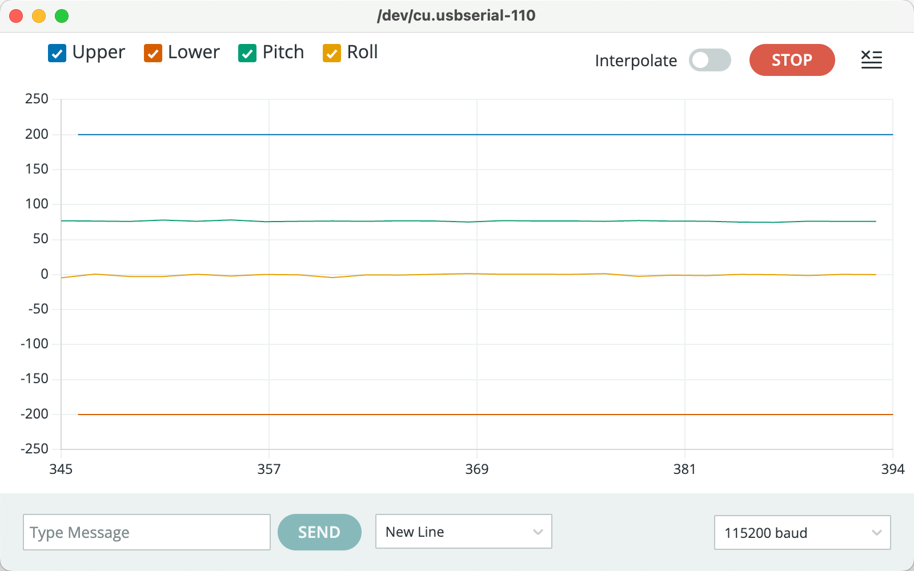Uncheck the Upper series checkbox

(x=57, y=53)
